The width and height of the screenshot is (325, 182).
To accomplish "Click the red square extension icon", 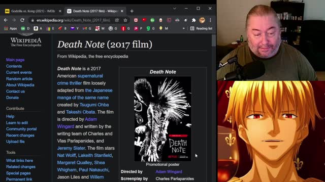I will coord(136,20).
